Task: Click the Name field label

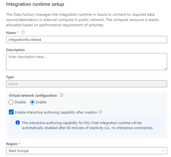Action: pyautogui.click(x=11, y=33)
